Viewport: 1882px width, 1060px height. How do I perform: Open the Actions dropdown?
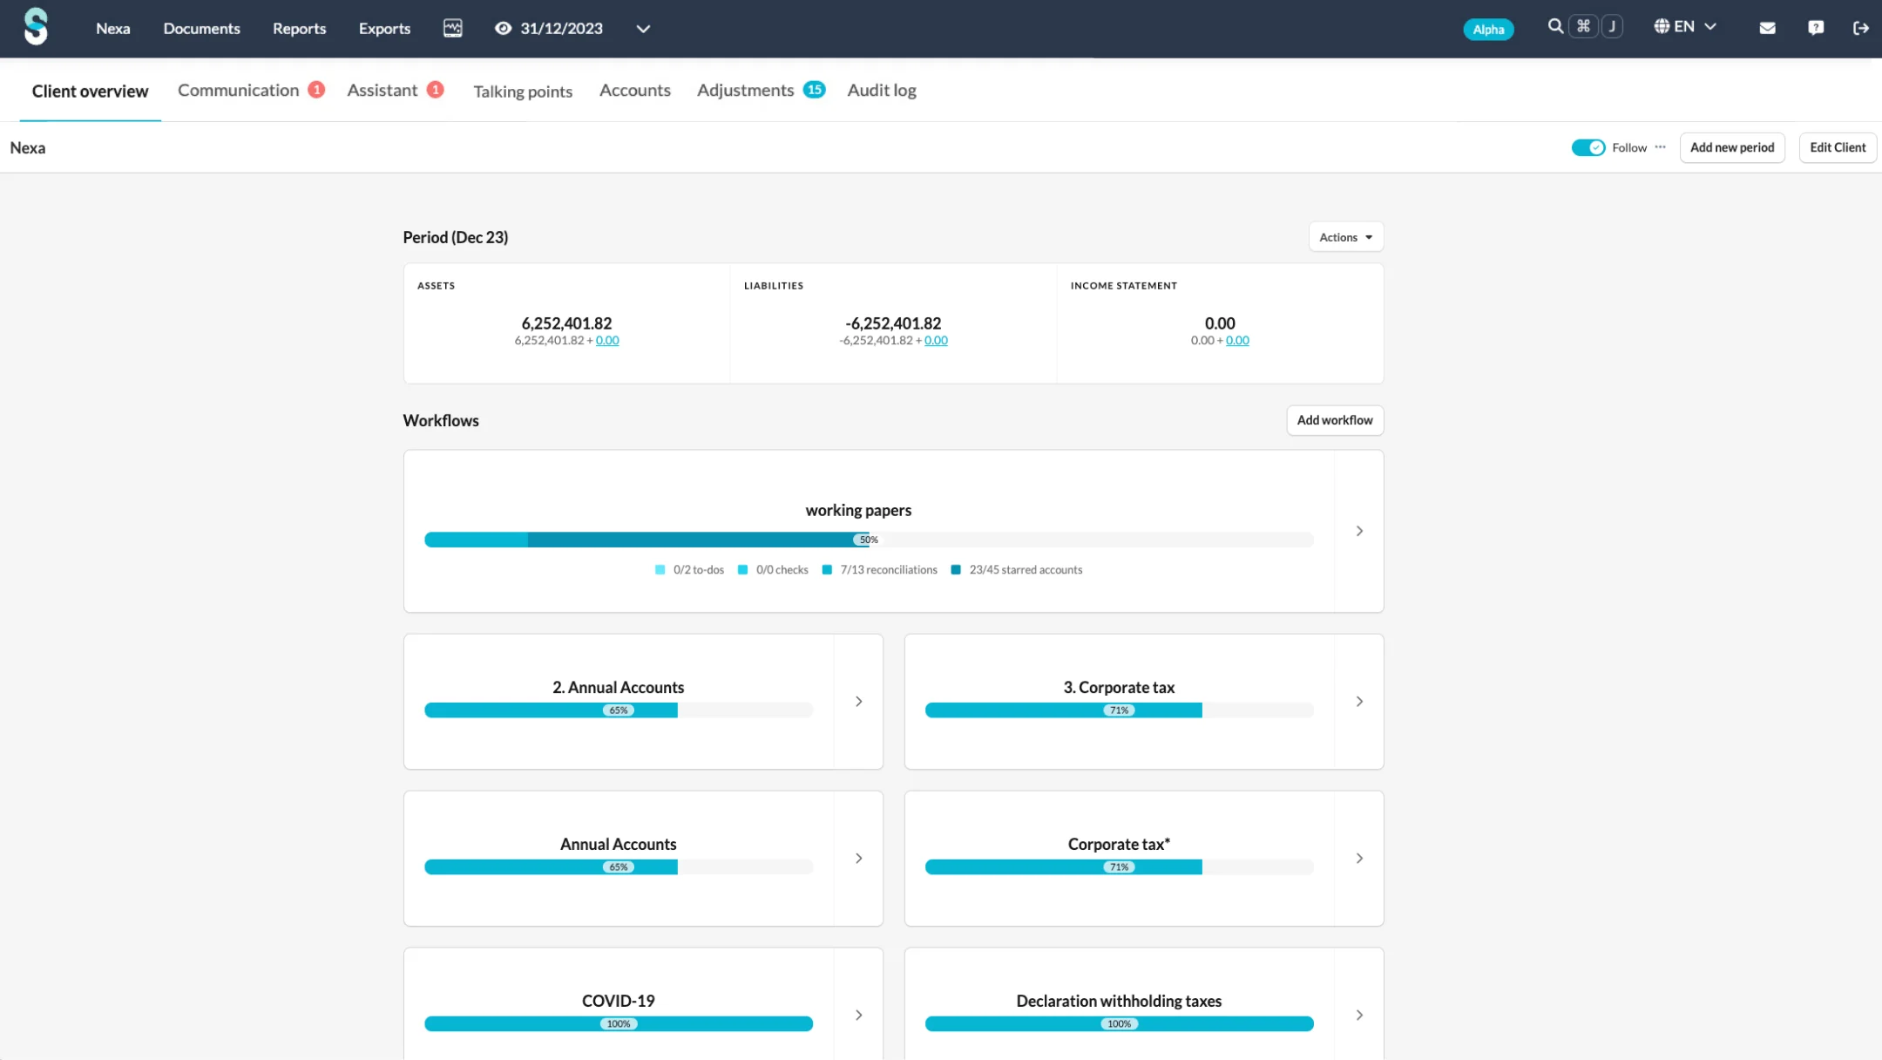click(x=1345, y=237)
